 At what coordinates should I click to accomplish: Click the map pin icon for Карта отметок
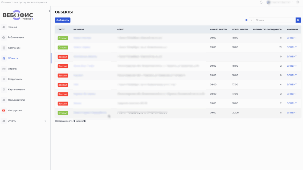click(4, 89)
